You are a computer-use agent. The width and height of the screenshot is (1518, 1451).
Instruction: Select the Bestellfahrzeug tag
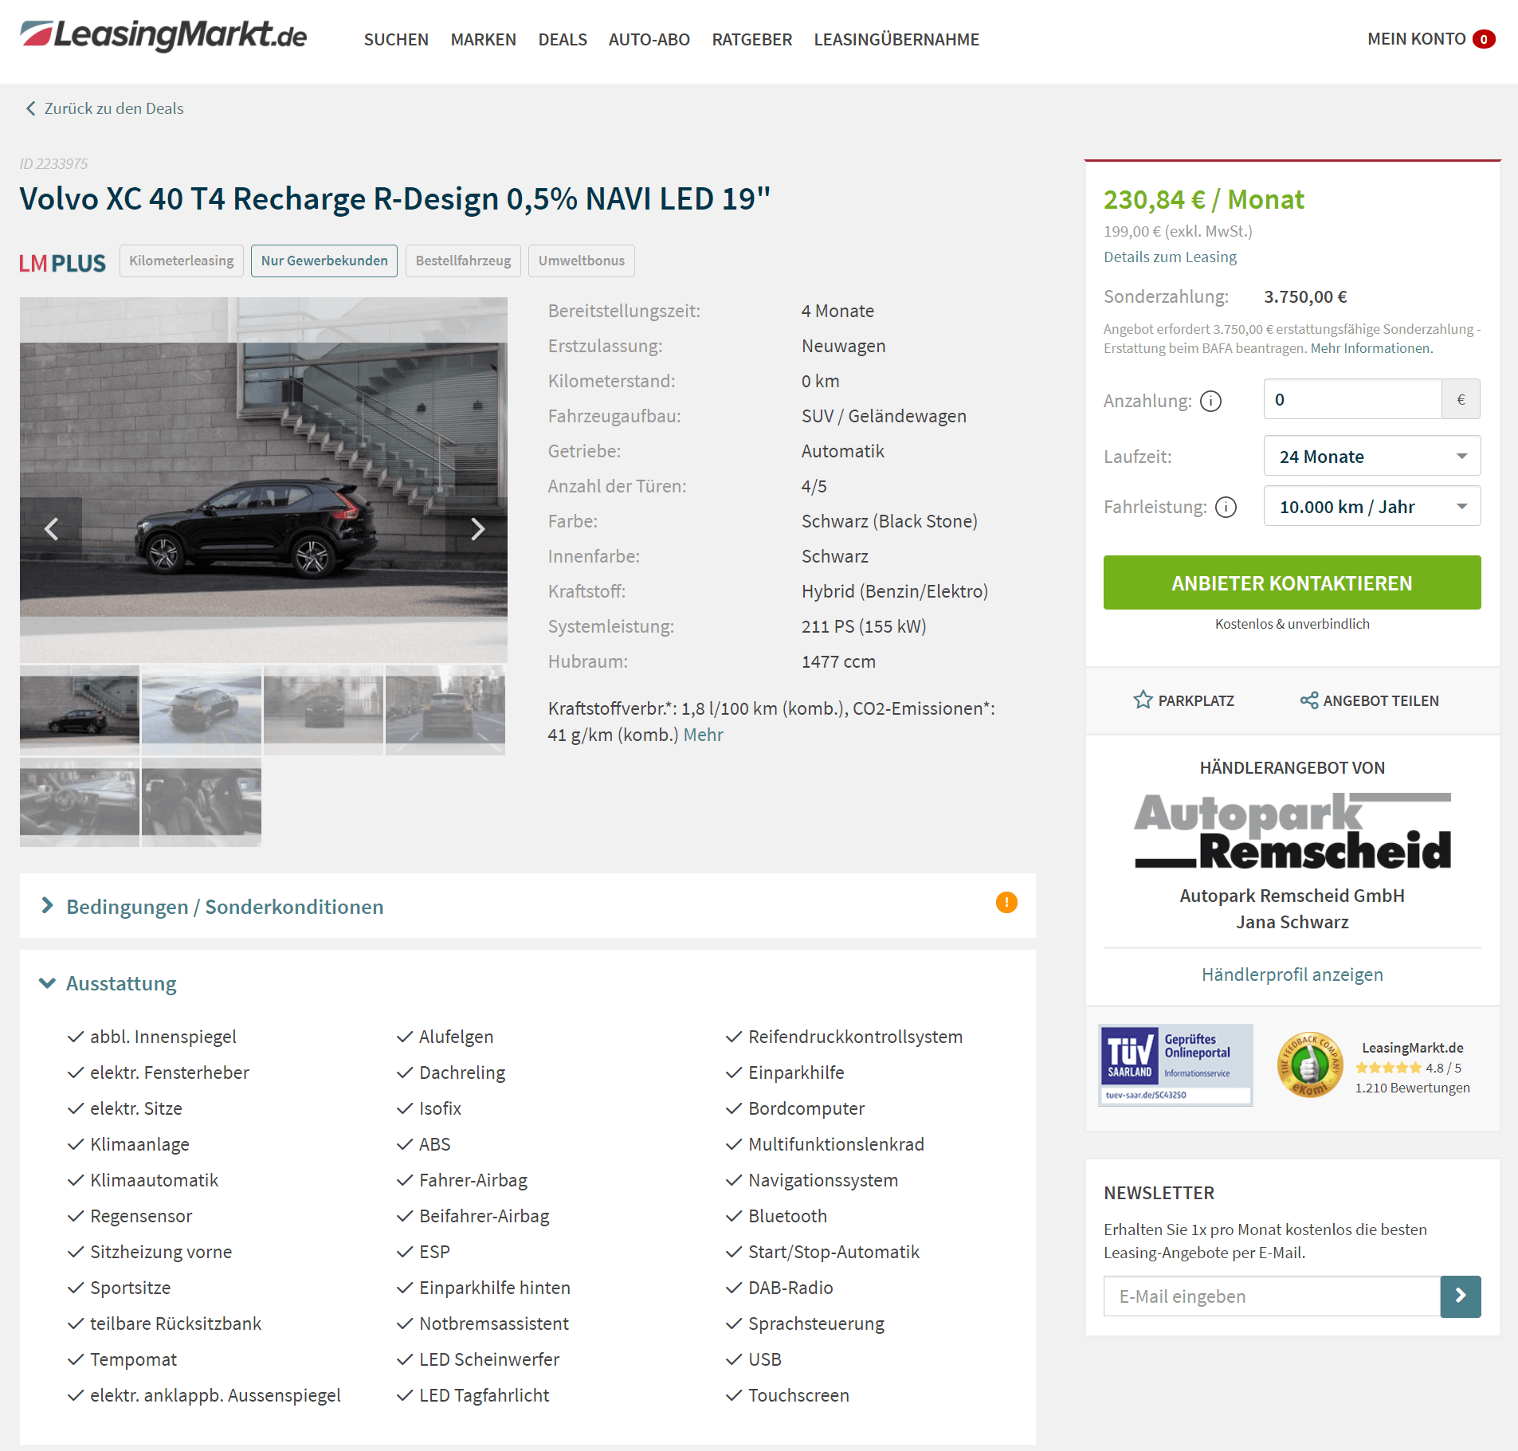463,261
